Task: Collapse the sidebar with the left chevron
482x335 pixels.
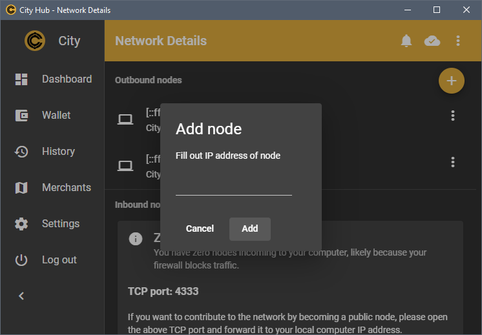Action: click(x=21, y=296)
